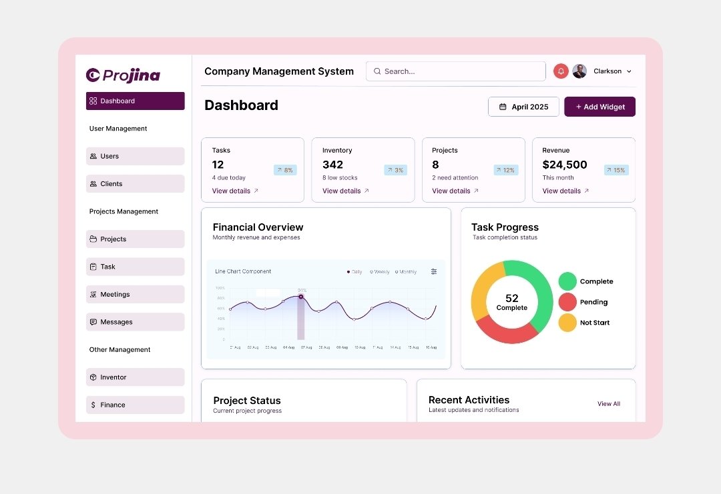The width and height of the screenshot is (721, 494).
Task: Open the Meetings icon
Action: pyautogui.click(x=93, y=294)
